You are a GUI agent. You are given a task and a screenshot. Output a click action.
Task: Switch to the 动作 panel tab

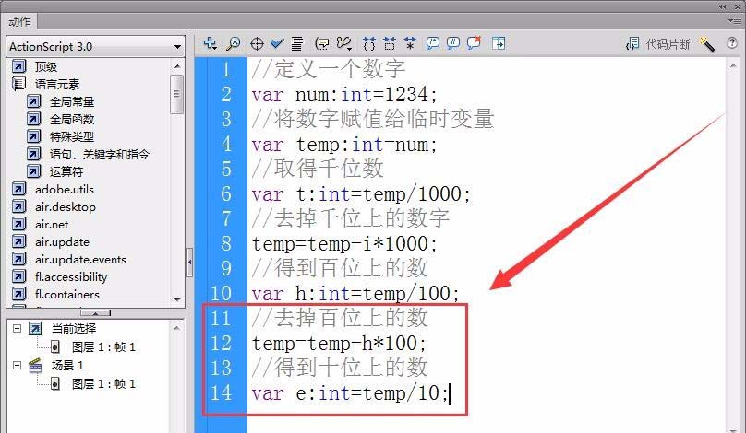point(19,21)
